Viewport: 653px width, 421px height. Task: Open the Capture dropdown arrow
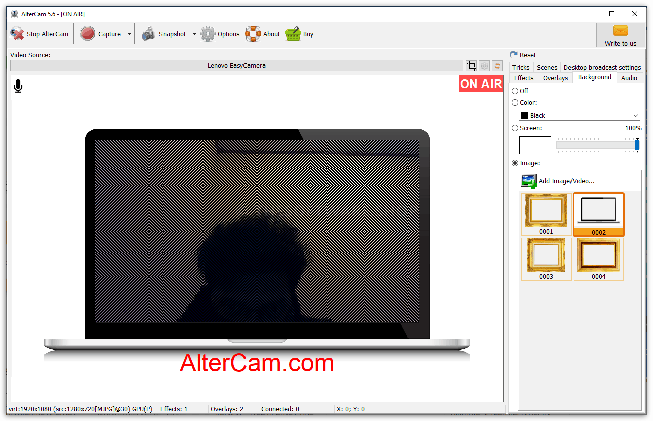click(129, 34)
